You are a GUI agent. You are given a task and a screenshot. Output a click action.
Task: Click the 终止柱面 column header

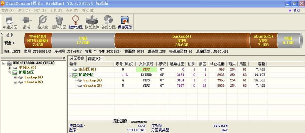(217, 64)
